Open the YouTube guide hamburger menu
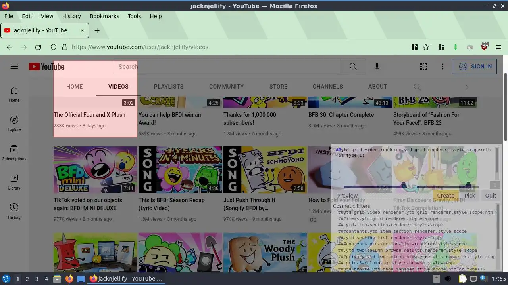 (x=14, y=66)
